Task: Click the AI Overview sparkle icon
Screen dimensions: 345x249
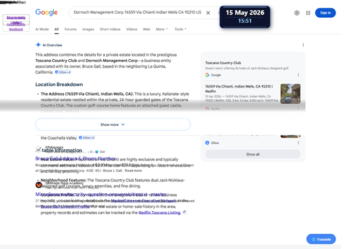Action: coord(38,45)
